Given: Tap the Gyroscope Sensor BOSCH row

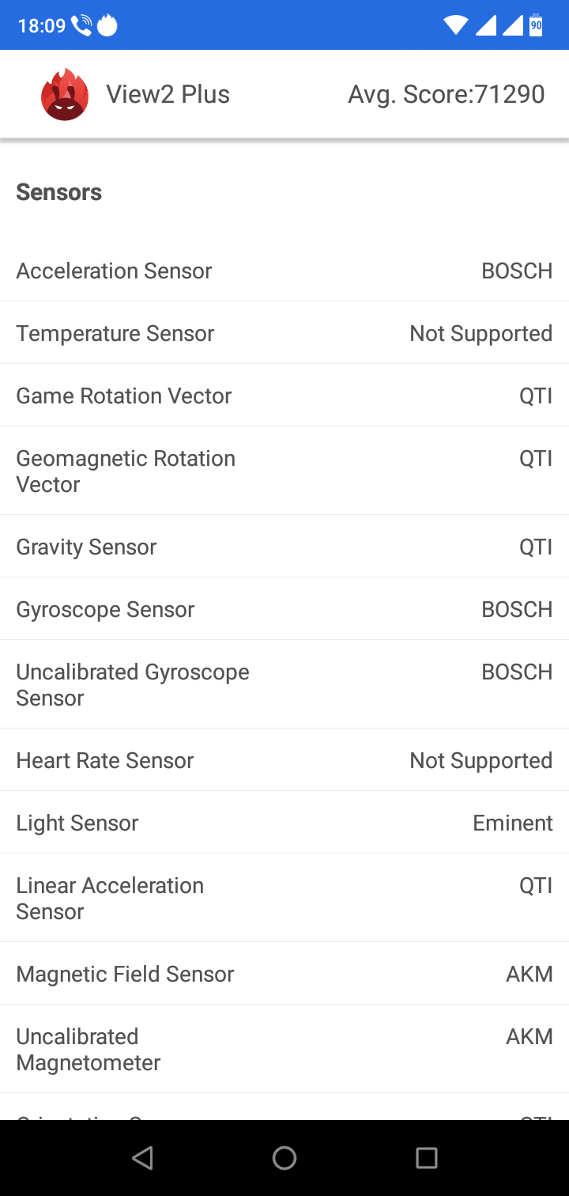Looking at the screenshot, I should [284, 609].
